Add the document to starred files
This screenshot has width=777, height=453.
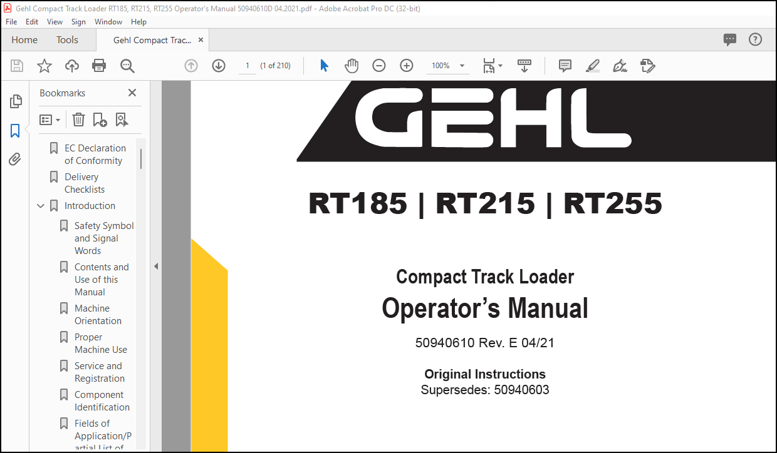[44, 66]
